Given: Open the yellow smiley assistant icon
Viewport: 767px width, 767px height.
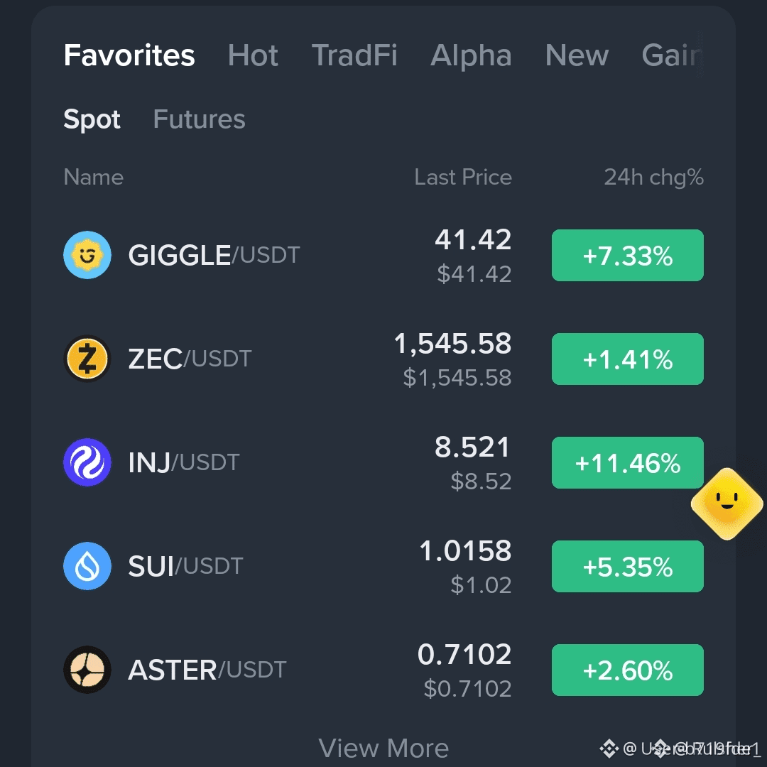Looking at the screenshot, I should click(727, 504).
